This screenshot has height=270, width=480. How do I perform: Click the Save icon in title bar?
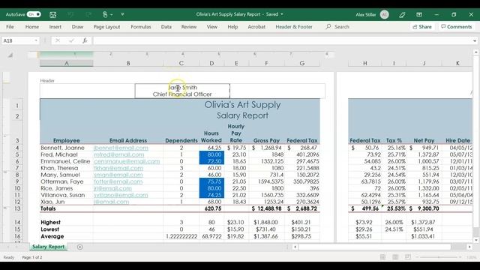coord(53,14)
